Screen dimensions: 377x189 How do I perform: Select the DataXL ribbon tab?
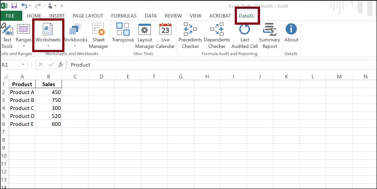pyautogui.click(x=247, y=16)
